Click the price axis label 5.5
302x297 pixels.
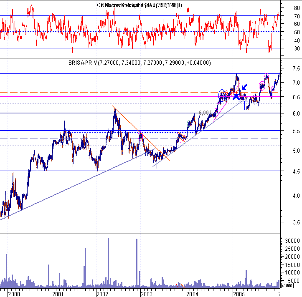click(x=296, y=131)
